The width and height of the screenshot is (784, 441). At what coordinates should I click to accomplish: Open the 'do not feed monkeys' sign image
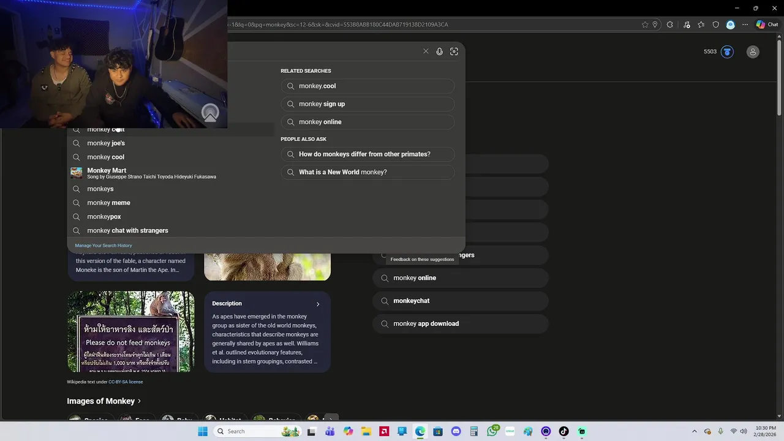click(x=131, y=331)
